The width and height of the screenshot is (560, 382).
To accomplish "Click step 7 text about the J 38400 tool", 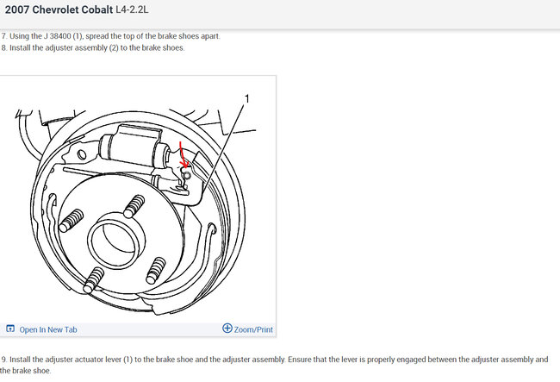I will point(111,36).
